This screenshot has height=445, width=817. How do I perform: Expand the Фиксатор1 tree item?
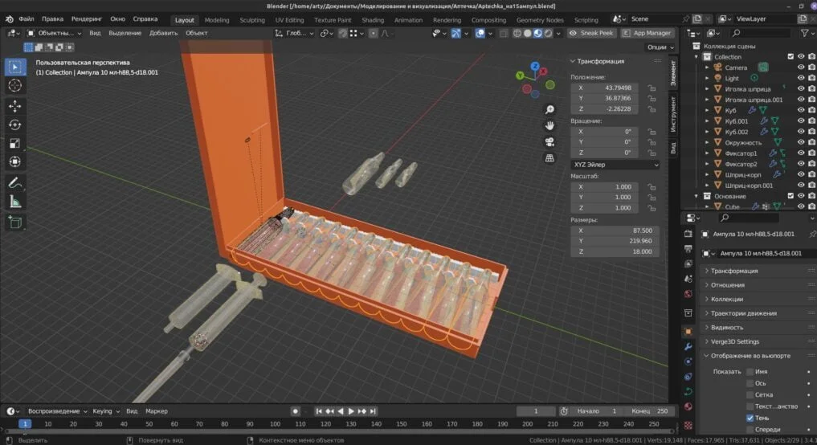click(x=707, y=153)
